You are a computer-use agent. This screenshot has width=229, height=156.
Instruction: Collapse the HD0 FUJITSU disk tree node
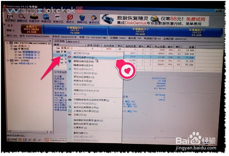7,43
